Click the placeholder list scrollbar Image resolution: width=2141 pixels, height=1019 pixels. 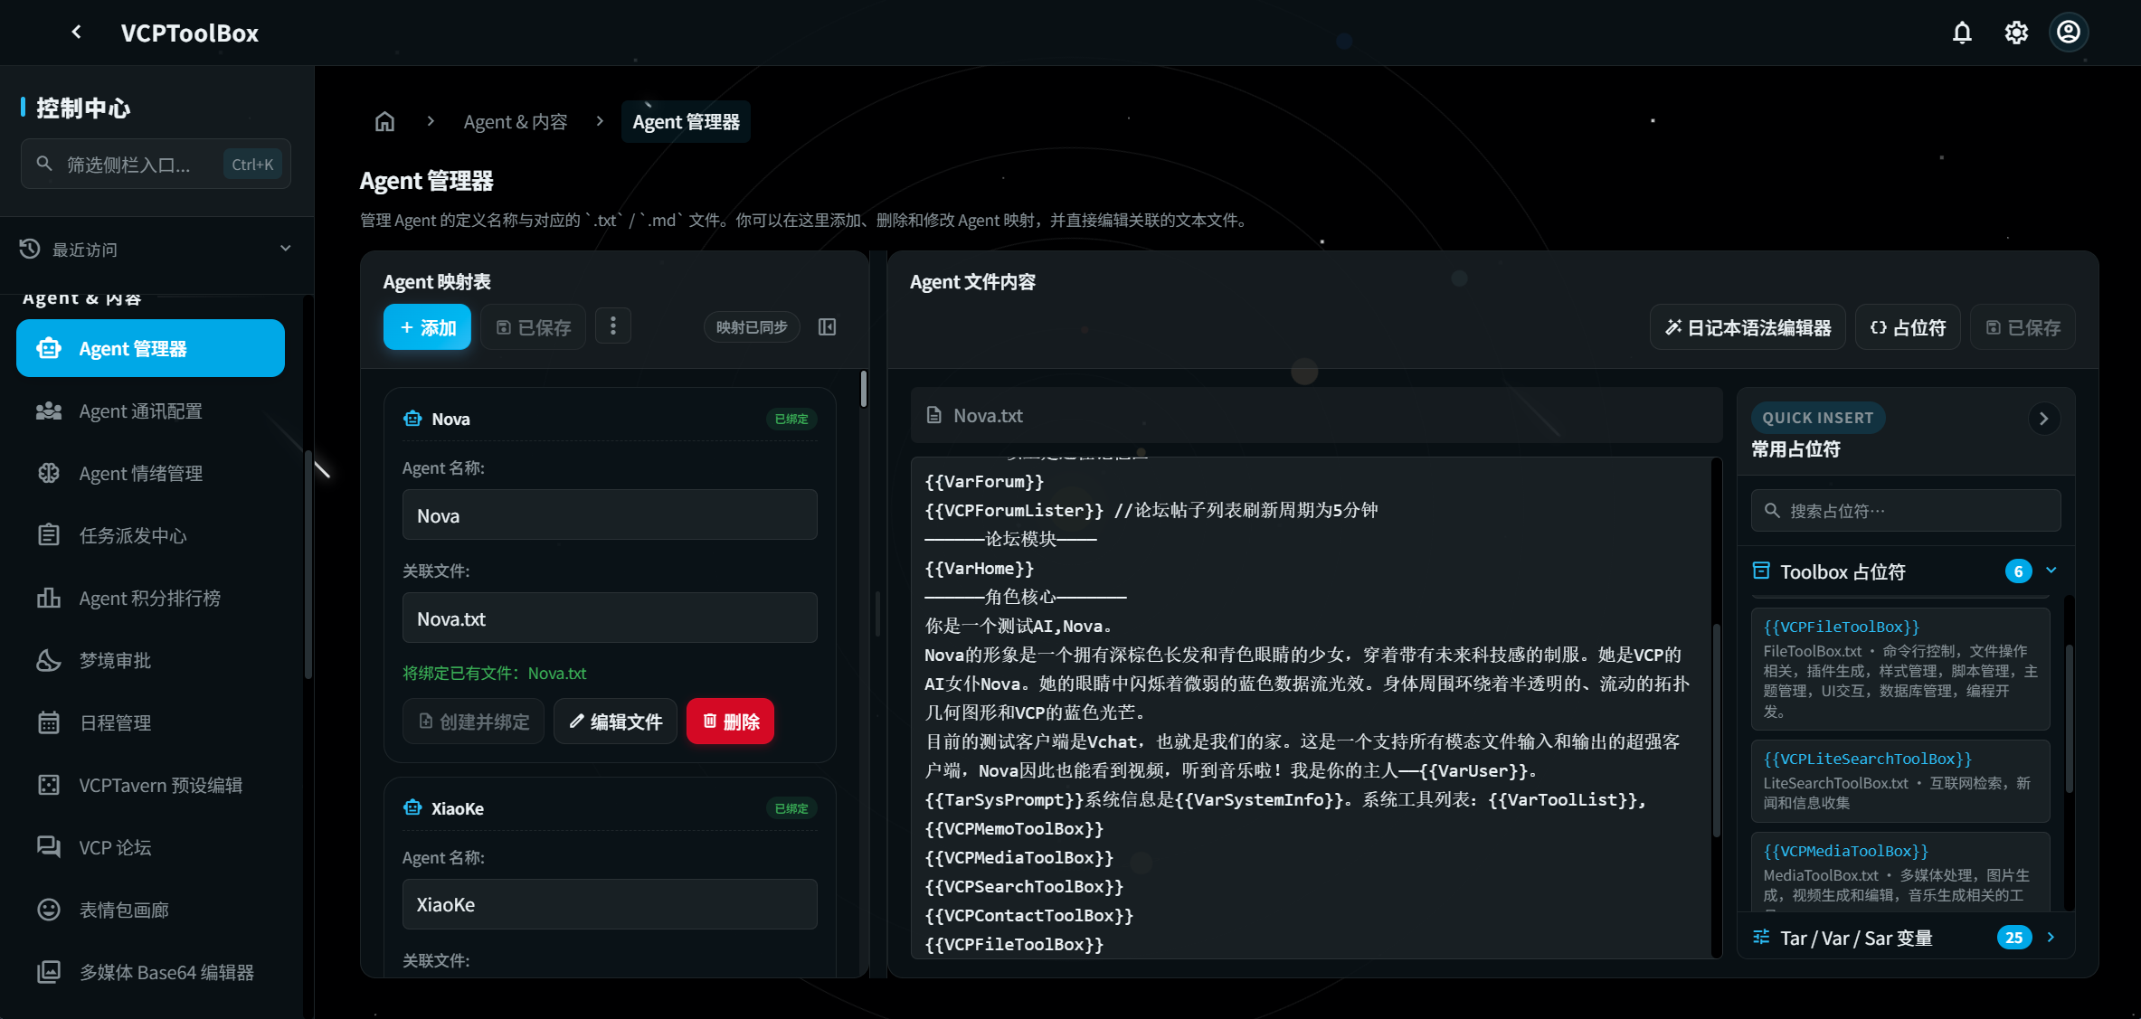click(x=2069, y=719)
